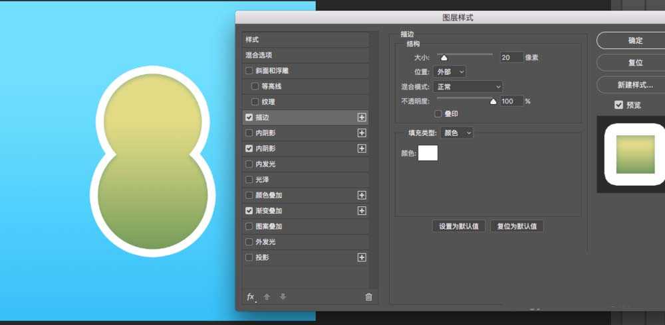Screen dimensions: 665x325
Task: Open the 填充类型 dropdown showing 颜色
Action: coord(457,133)
